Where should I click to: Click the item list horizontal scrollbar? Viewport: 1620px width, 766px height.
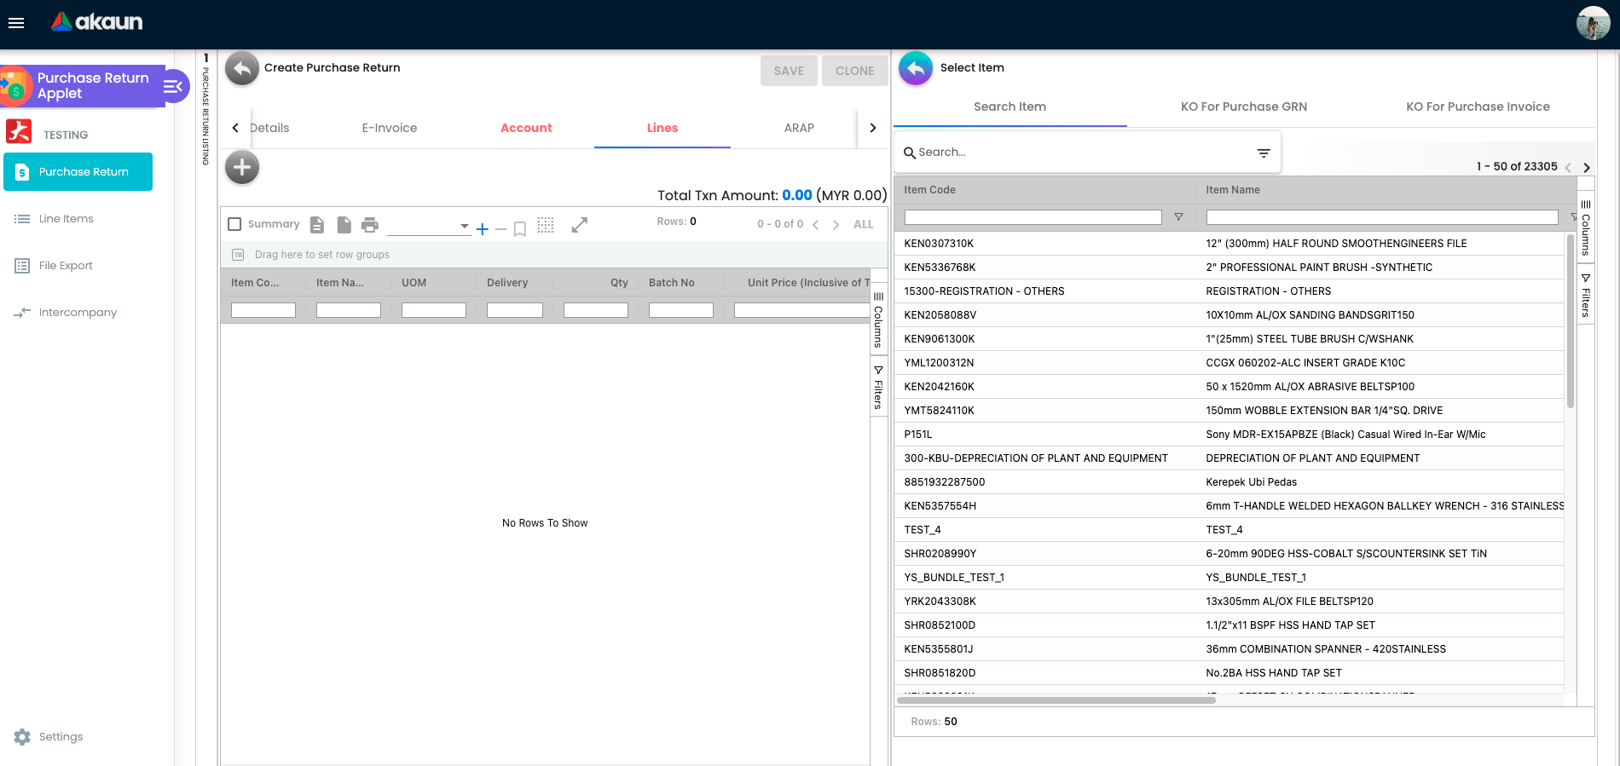tap(1056, 700)
